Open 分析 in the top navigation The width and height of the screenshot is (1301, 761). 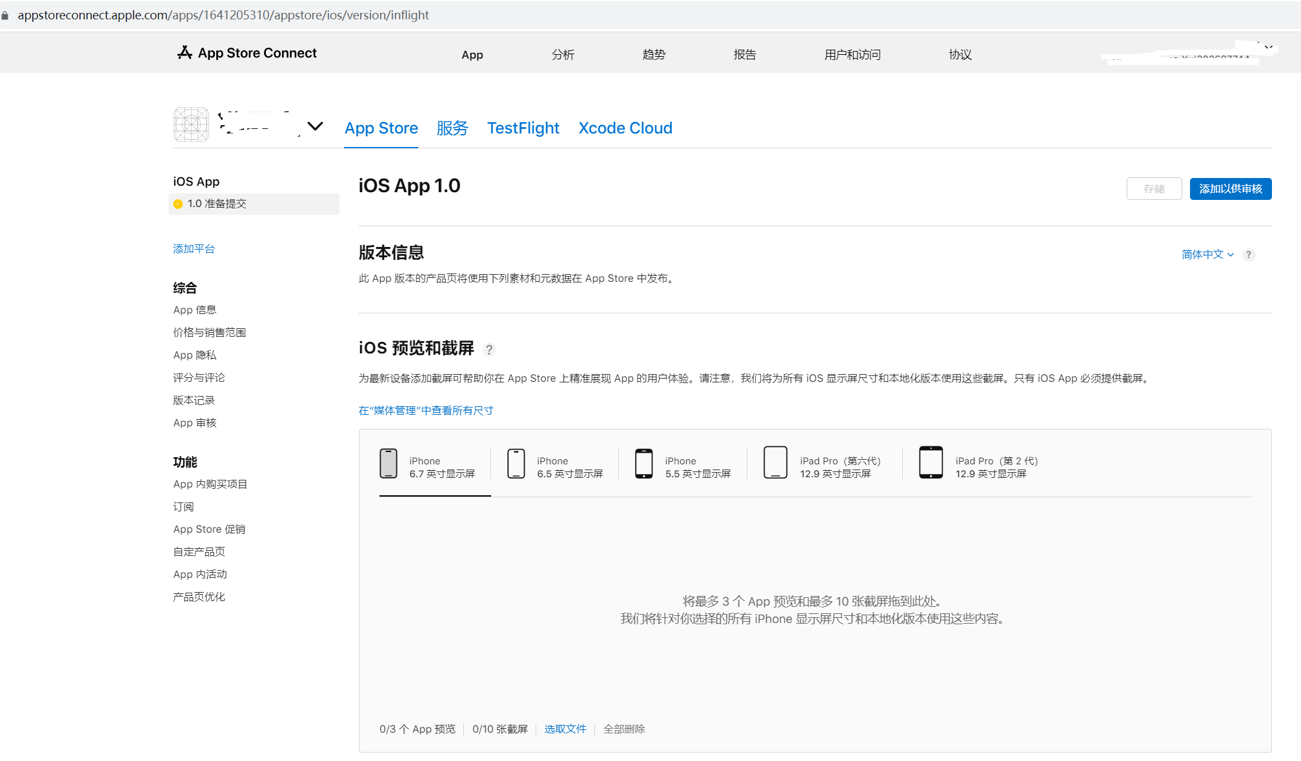tap(563, 55)
